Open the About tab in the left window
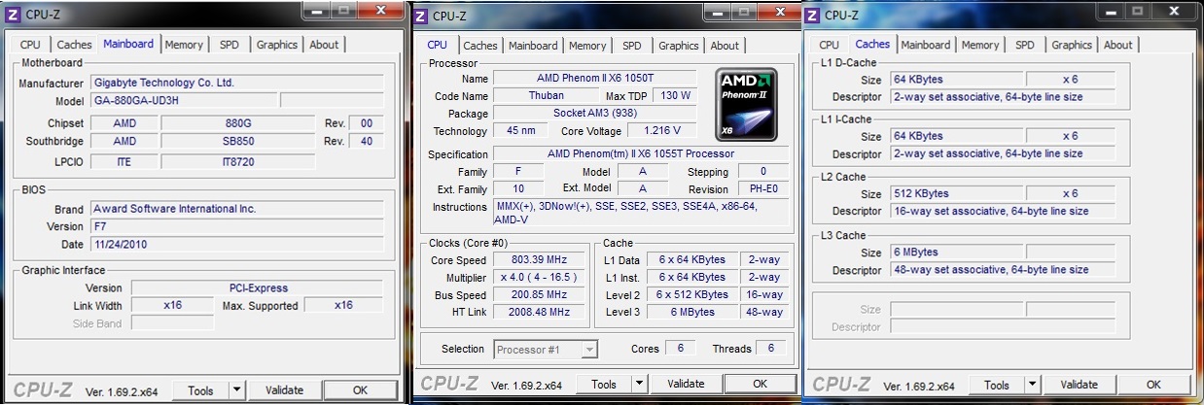1204x405 pixels. [x=324, y=45]
